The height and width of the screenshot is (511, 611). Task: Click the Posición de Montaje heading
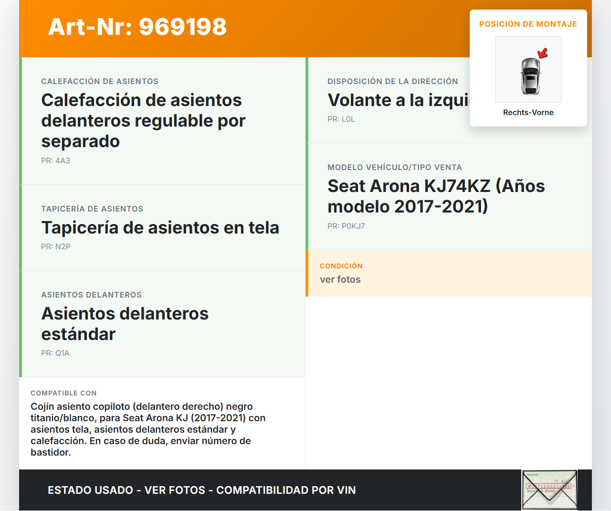click(528, 24)
